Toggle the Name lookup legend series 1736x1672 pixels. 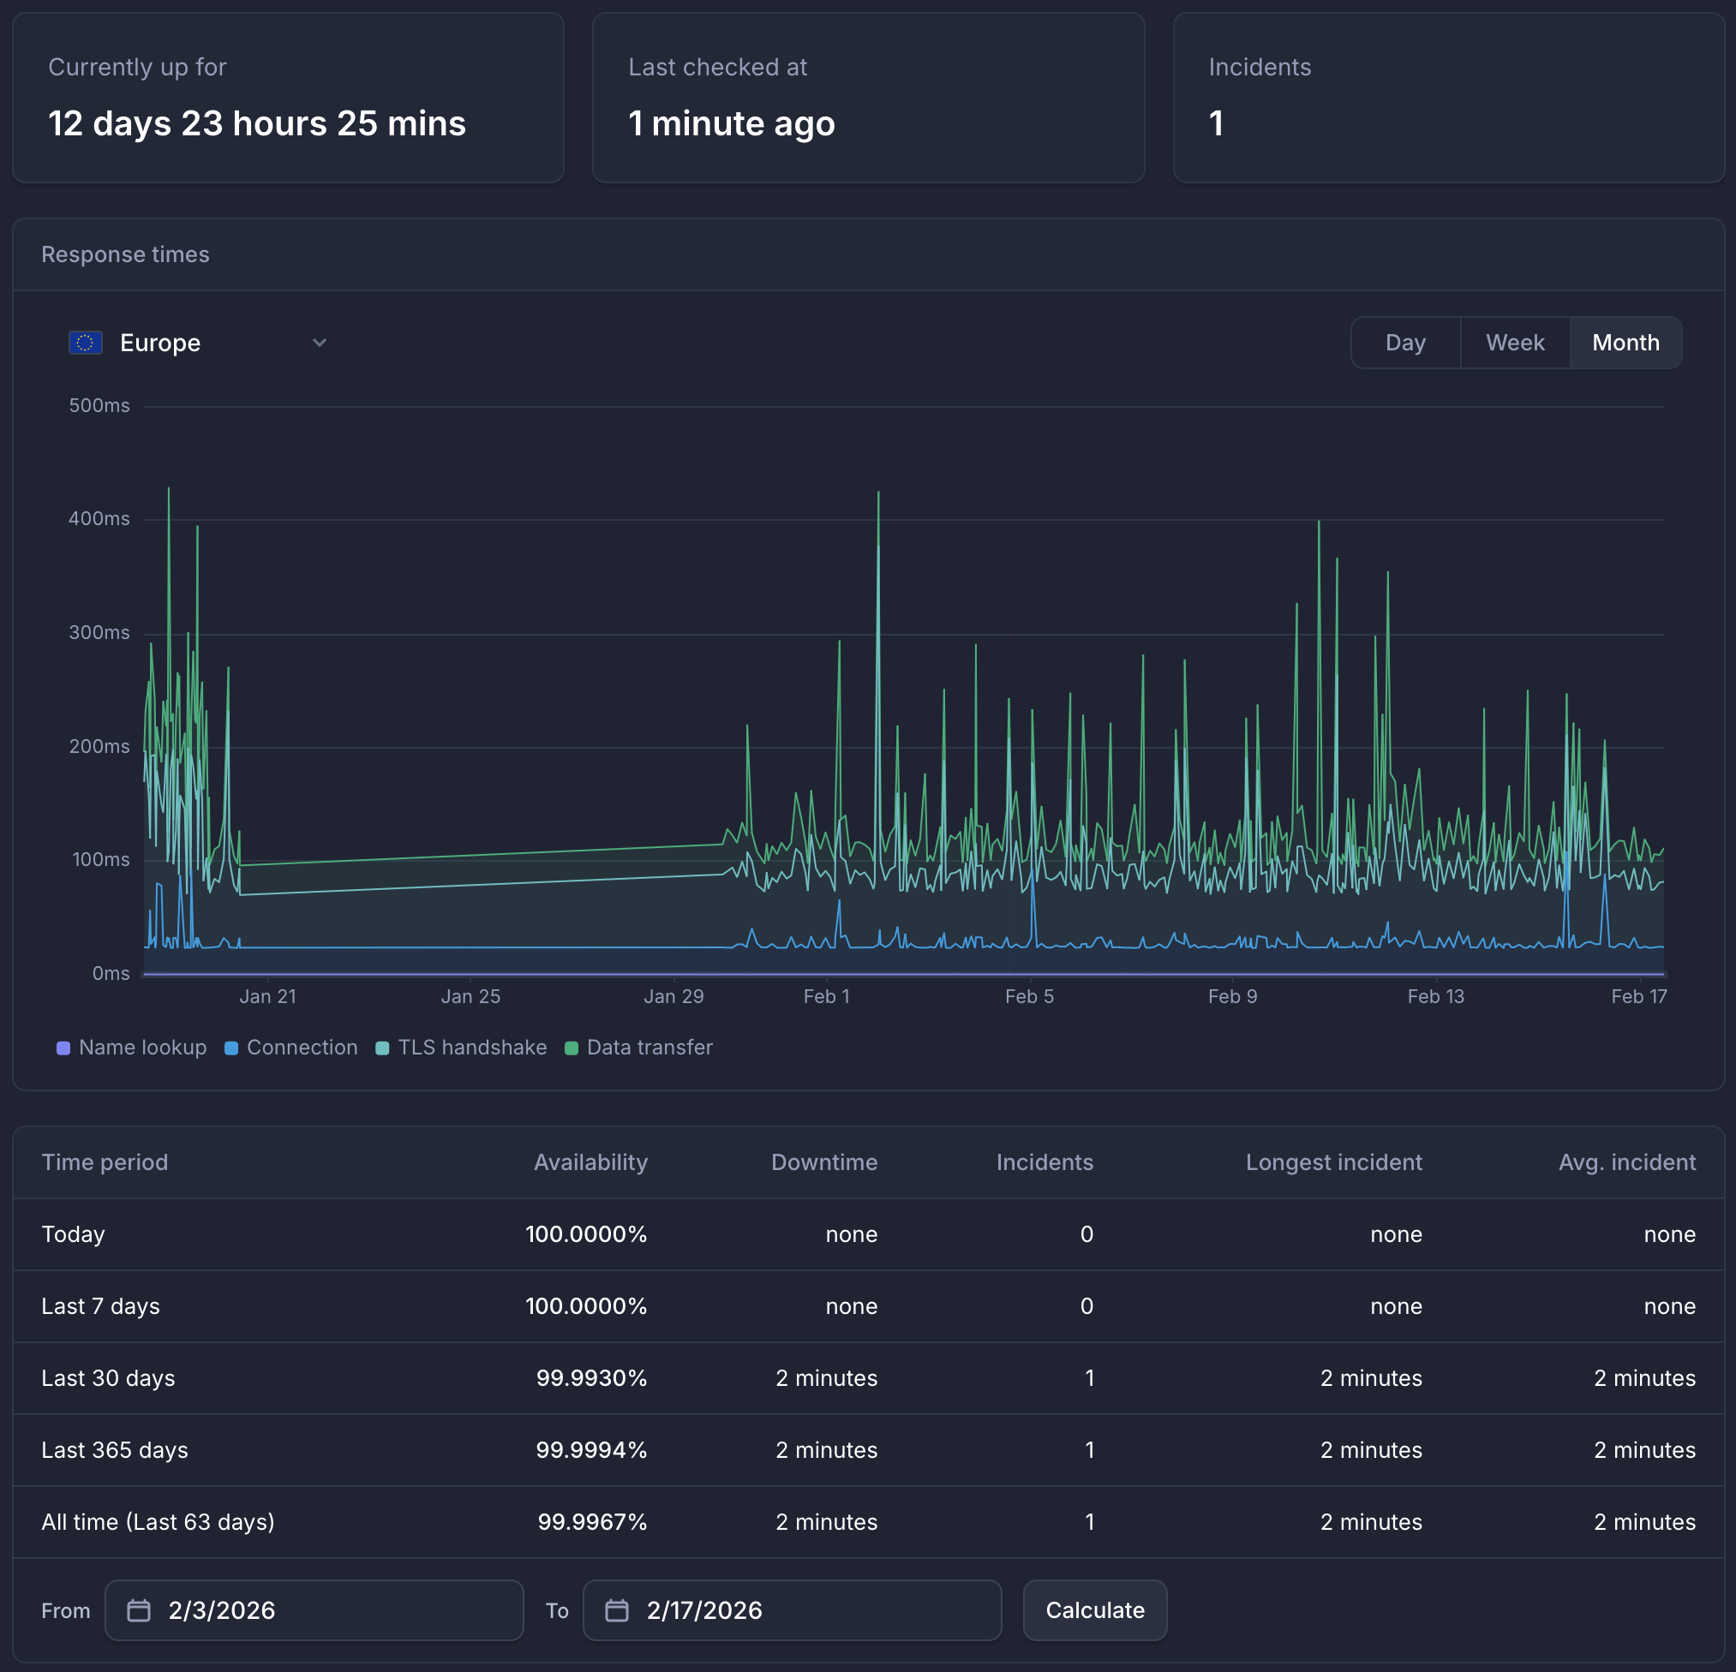pyautogui.click(x=141, y=1048)
